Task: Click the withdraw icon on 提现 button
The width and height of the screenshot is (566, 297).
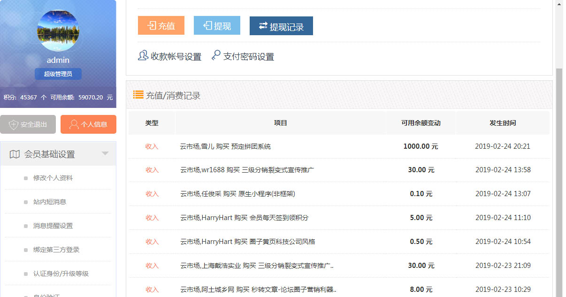Action: click(207, 26)
